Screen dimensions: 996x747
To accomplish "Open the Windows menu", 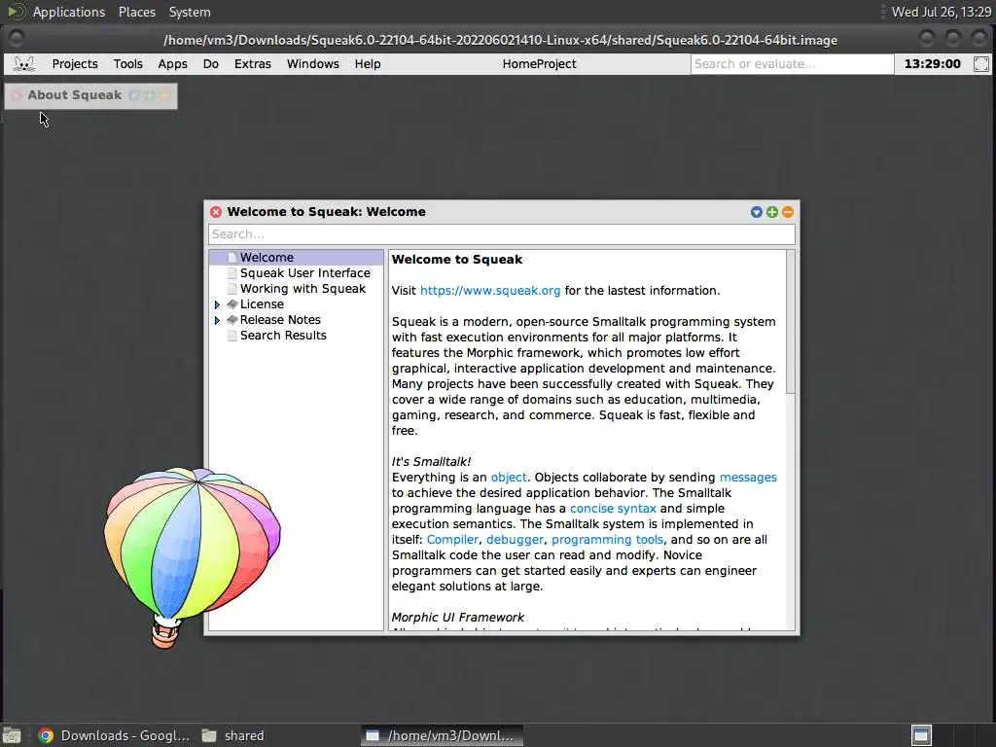I will (x=313, y=63).
